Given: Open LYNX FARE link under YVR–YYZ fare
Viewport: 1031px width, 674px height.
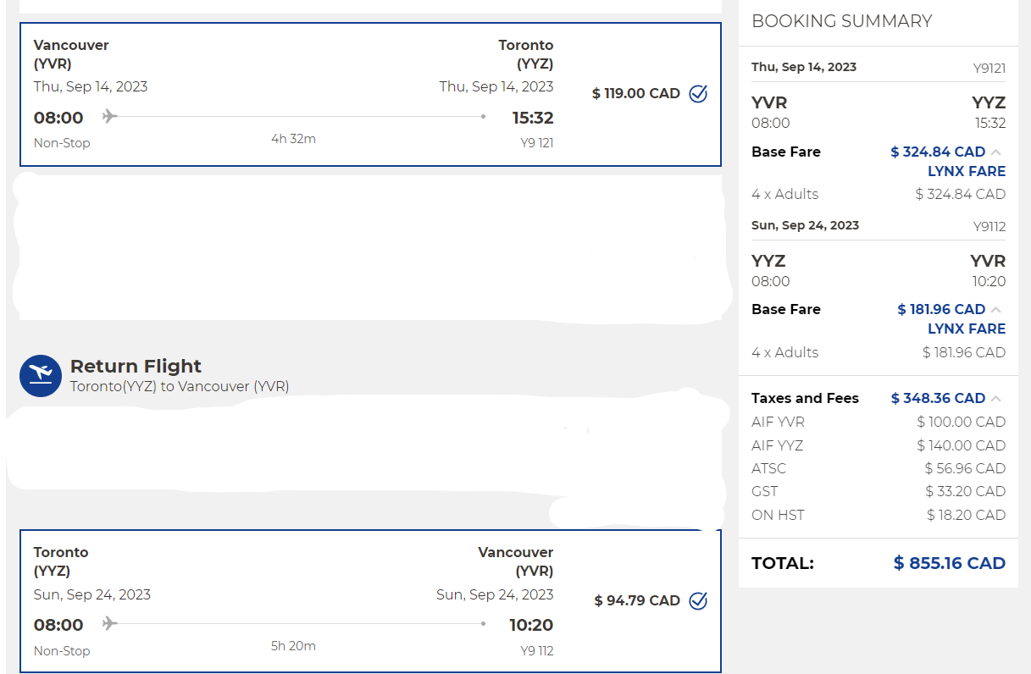Looking at the screenshot, I should tap(966, 171).
